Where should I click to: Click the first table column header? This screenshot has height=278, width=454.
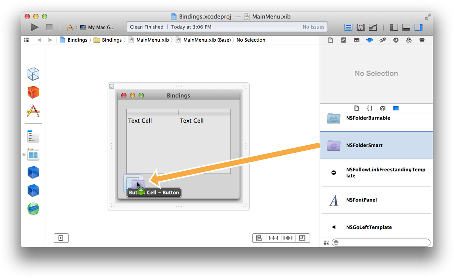[152, 112]
